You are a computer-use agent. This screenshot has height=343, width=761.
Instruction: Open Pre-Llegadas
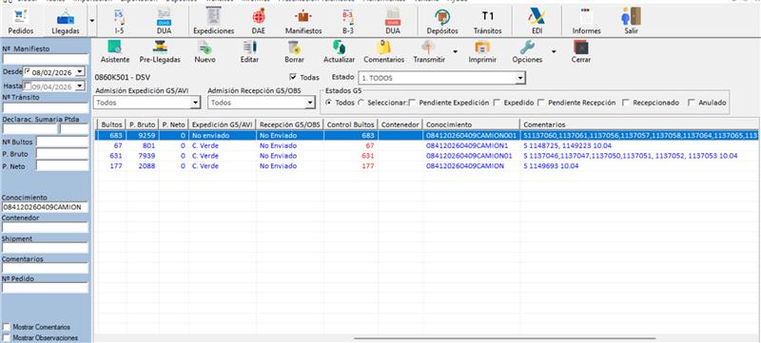click(x=160, y=52)
